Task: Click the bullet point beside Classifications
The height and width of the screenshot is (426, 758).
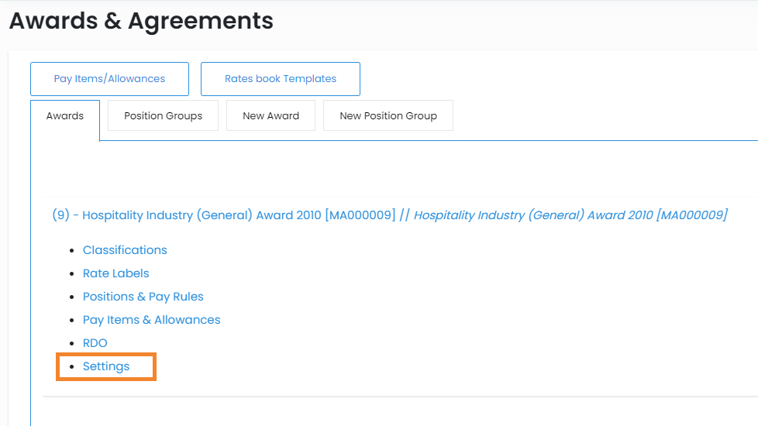Action: pyautogui.click(x=73, y=251)
